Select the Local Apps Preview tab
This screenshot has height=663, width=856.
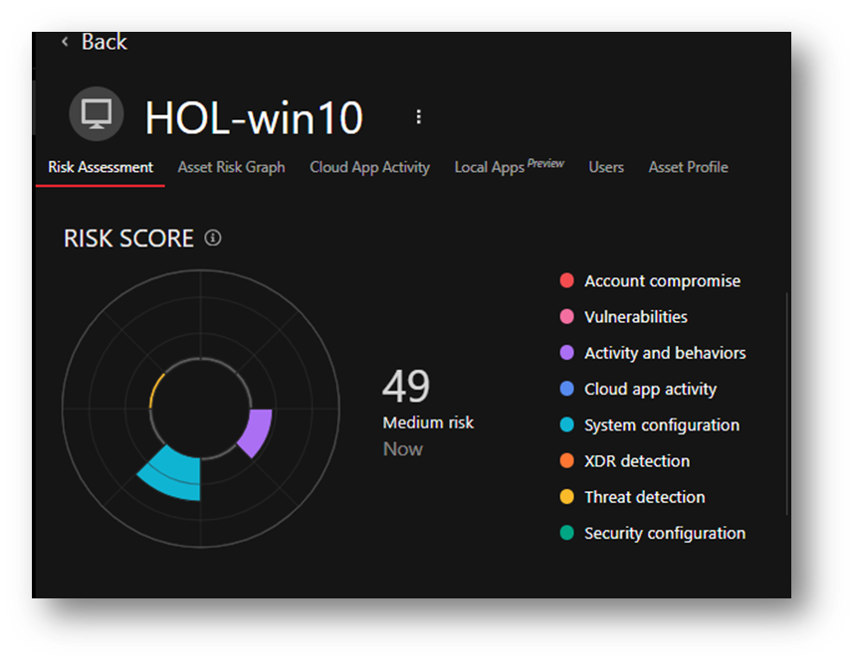[509, 166]
